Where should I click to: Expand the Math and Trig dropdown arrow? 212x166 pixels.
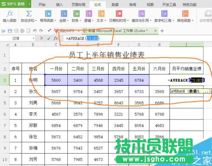coord(173,21)
